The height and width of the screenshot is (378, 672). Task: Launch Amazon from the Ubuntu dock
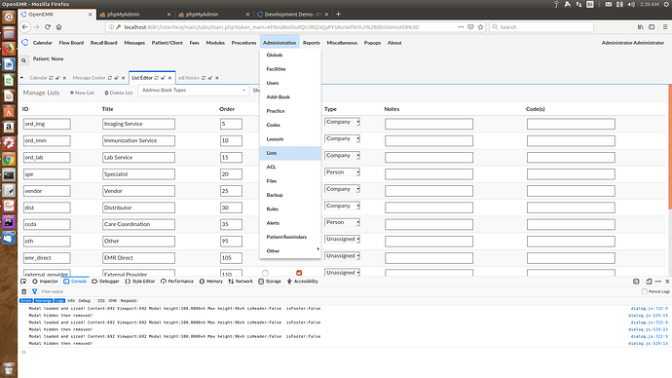tap(9, 128)
